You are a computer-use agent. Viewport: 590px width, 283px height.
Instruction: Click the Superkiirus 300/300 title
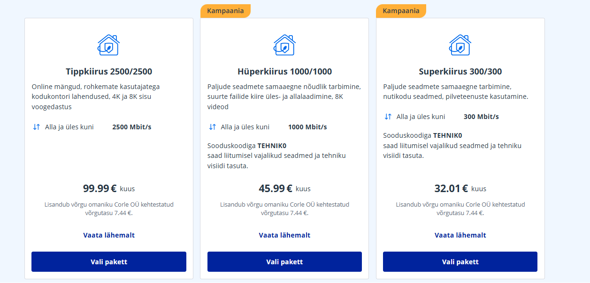click(460, 72)
